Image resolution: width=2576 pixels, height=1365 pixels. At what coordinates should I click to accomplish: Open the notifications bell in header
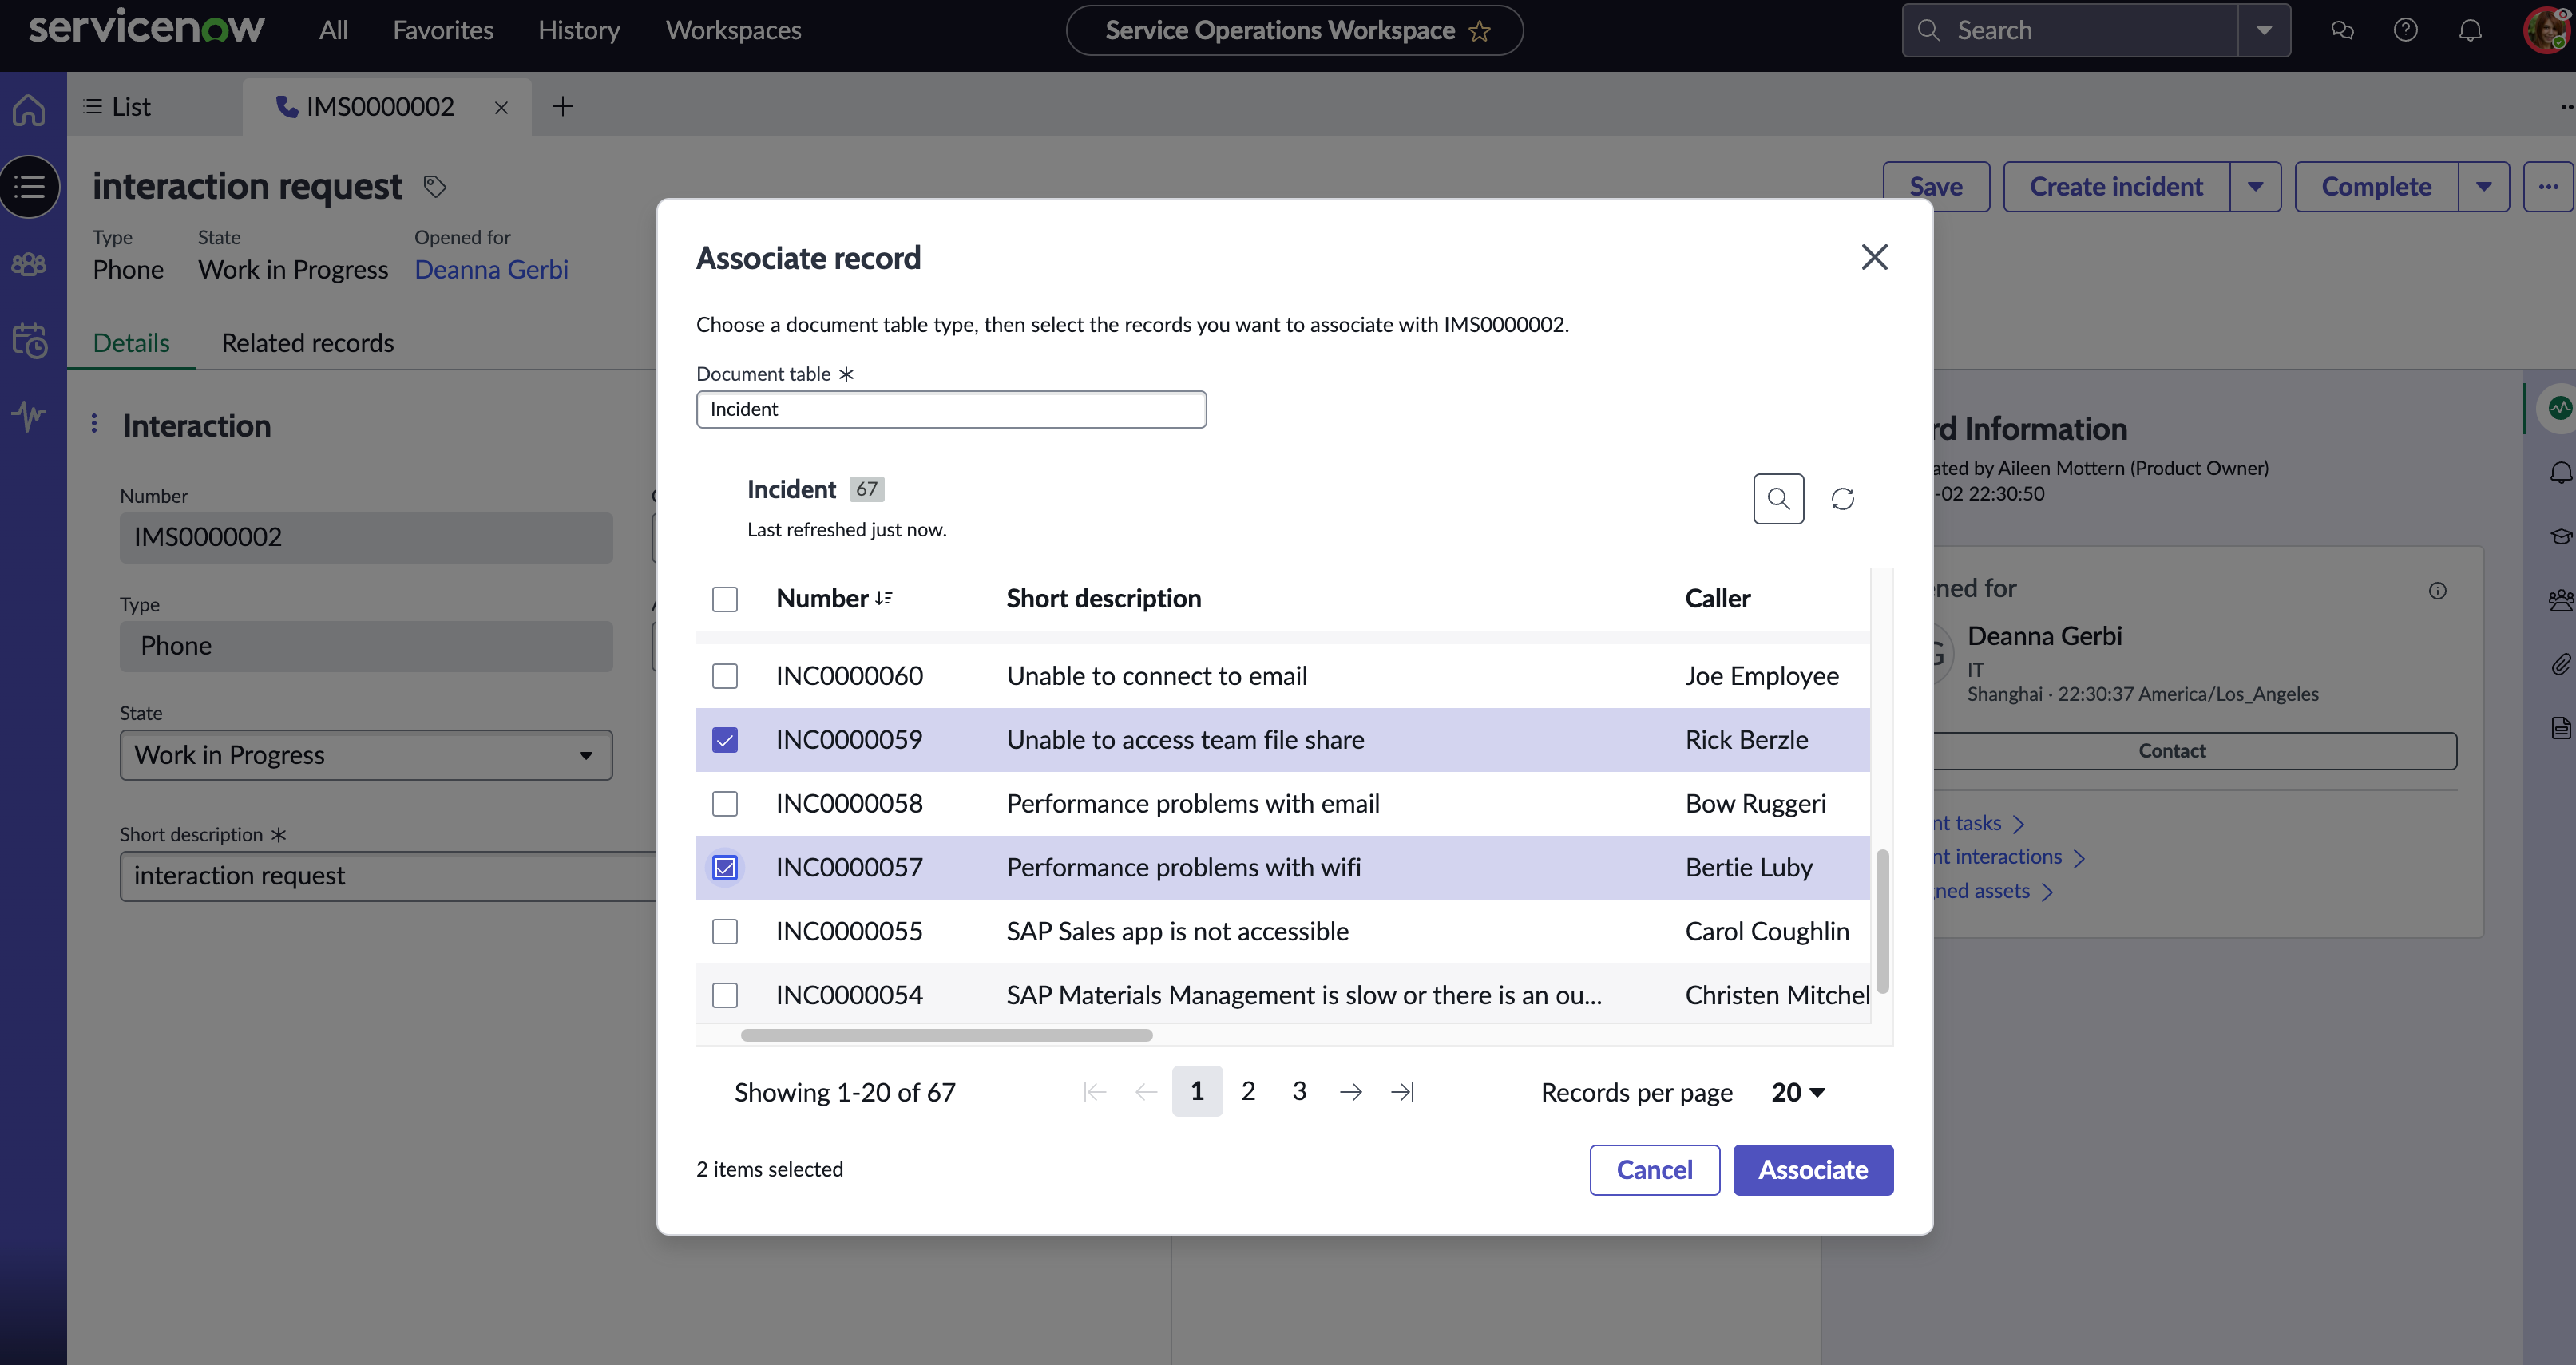2470,30
